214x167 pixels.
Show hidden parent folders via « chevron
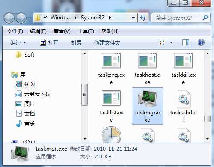(x=45, y=18)
